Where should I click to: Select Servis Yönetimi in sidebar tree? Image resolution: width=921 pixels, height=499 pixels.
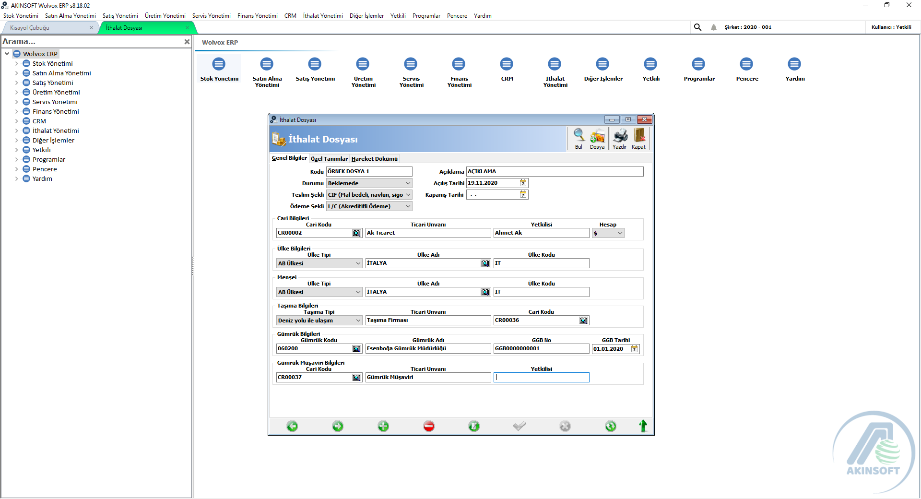[x=55, y=102]
